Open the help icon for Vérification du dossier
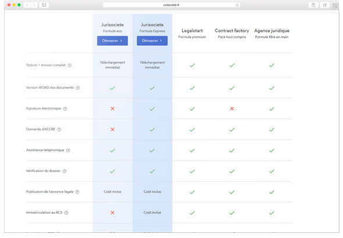 click(x=65, y=171)
